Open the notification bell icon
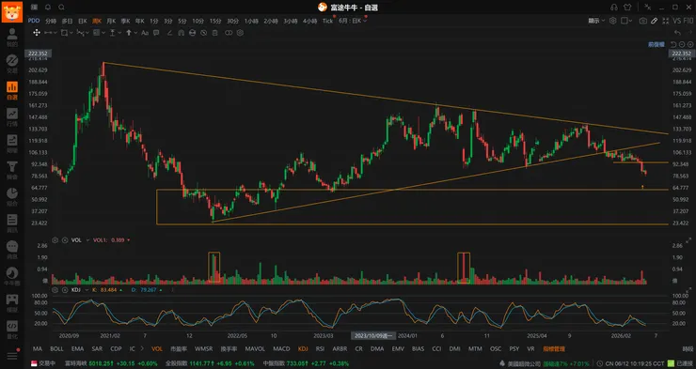 pos(48,8)
